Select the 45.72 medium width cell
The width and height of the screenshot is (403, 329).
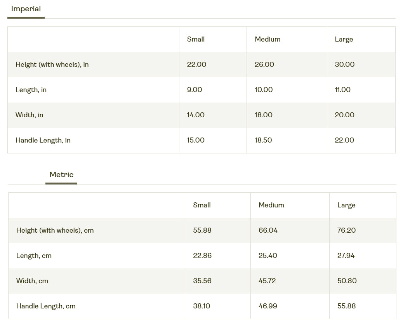267,281
